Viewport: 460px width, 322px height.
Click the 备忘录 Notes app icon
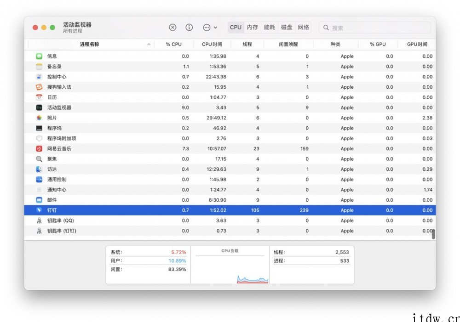coord(39,66)
